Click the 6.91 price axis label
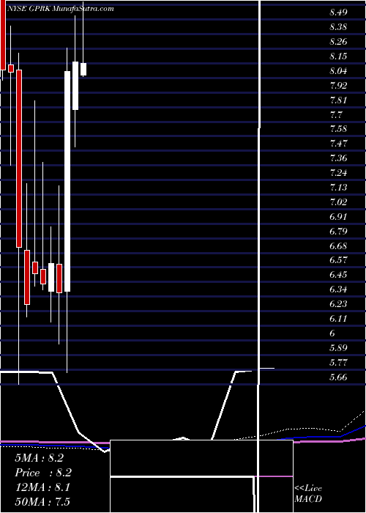The height and width of the screenshot is (513, 366). click(338, 217)
